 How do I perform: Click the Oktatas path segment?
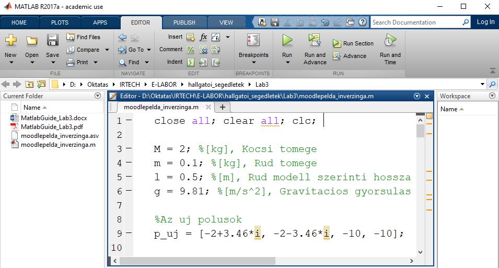pyautogui.click(x=98, y=84)
